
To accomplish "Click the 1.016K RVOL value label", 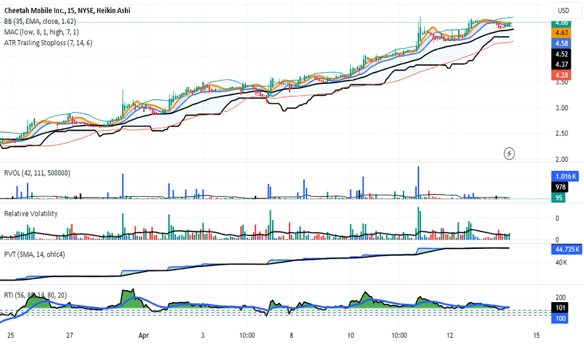I will (566, 176).
